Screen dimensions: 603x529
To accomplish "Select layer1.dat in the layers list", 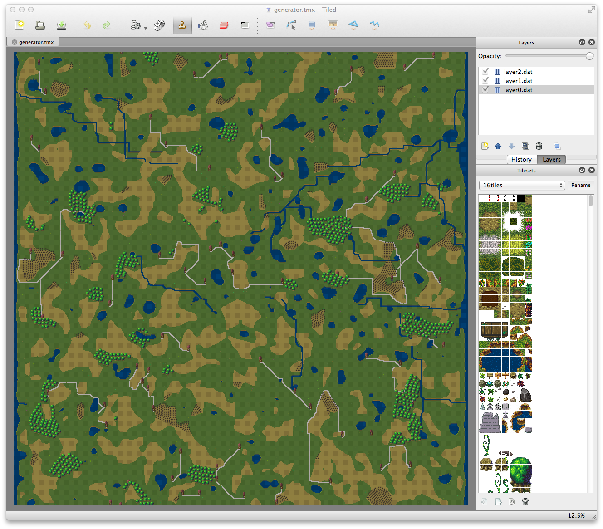I will pyautogui.click(x=518, y=81).
